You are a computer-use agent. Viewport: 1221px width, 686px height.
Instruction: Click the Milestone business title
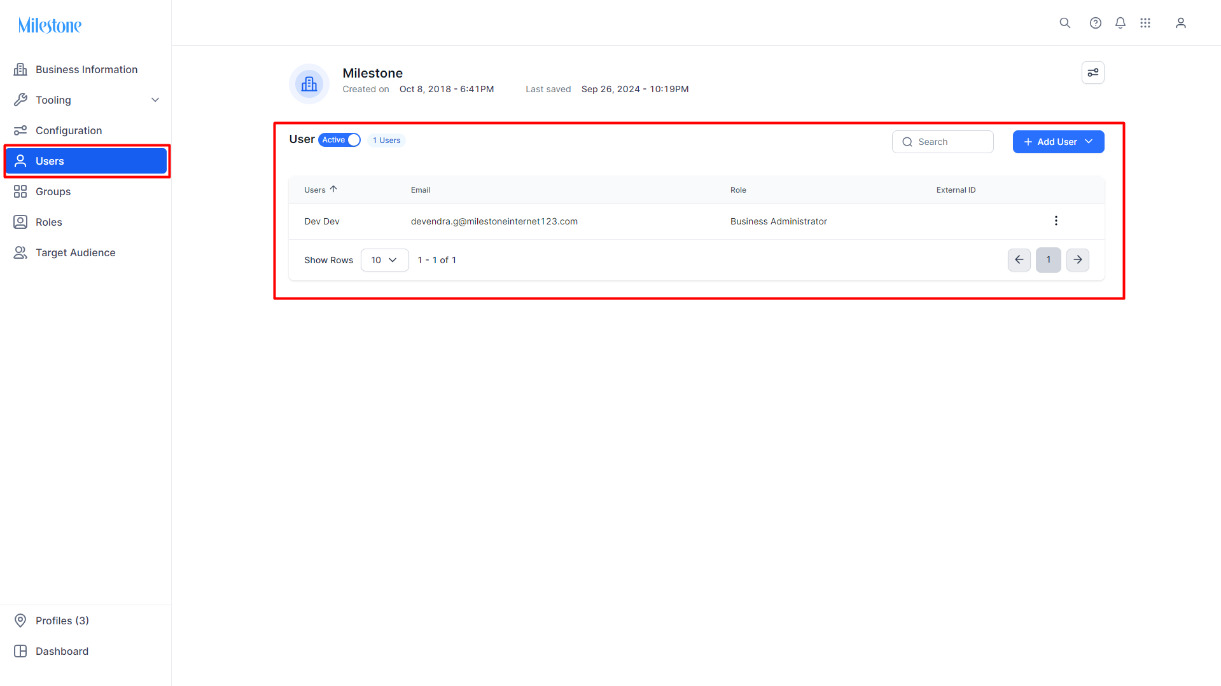point(372,73)
